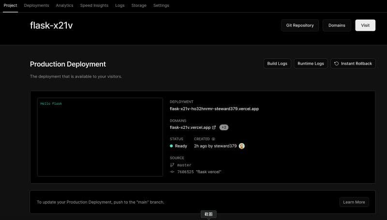The width and height of the screenshot is (387, 220).
Task: Open the project Settings tab
Action: coord(161,5)
